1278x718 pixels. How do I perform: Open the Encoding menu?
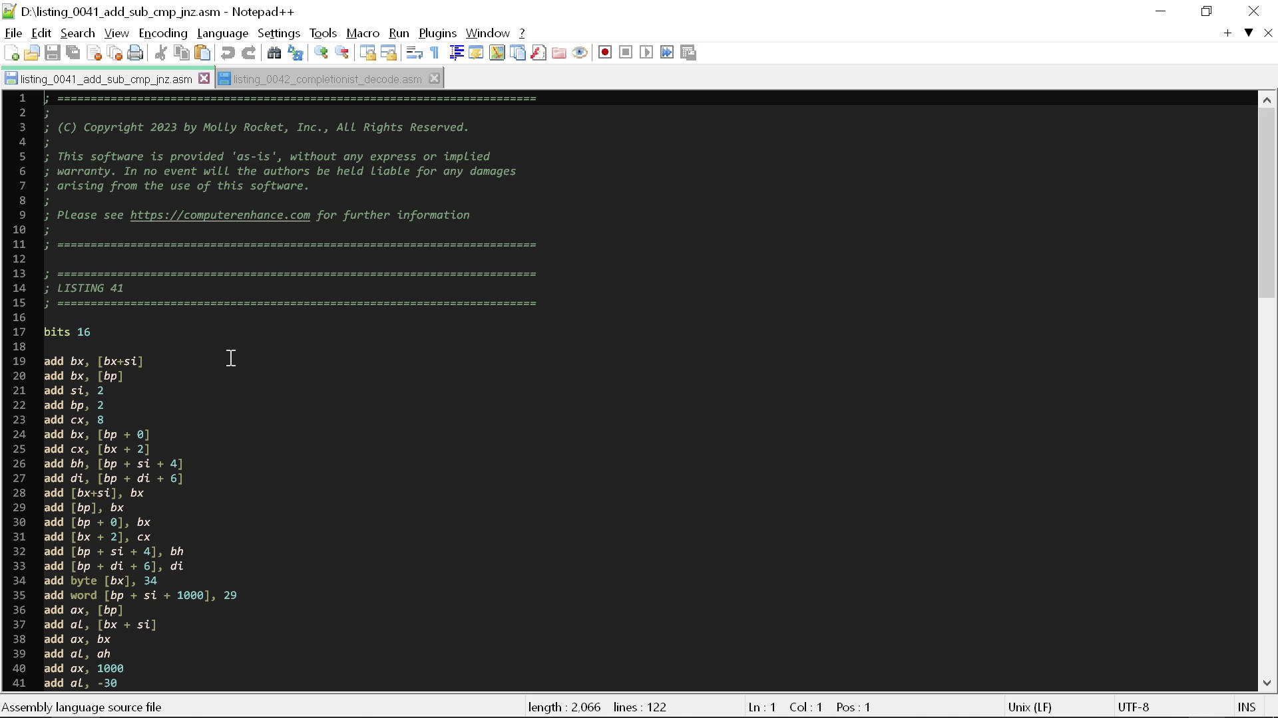point(162,33)
